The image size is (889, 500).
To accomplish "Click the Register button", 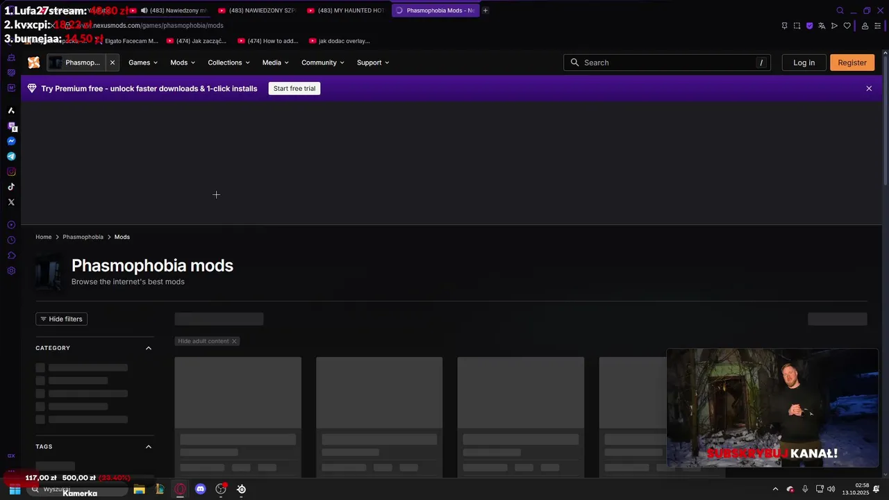I will (851, 62).
